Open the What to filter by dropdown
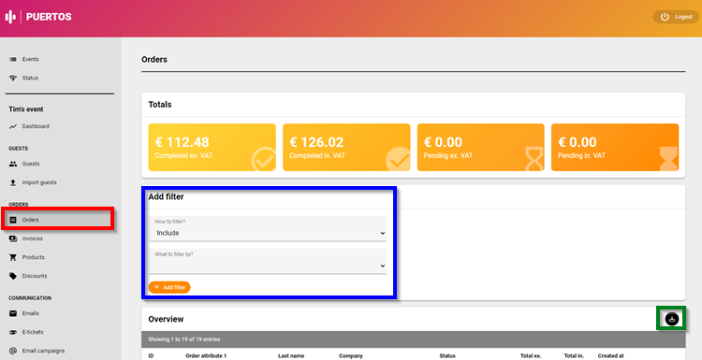The height and width of the screenshot is (360, 702). pyautogui.click(x=268, y=261)
